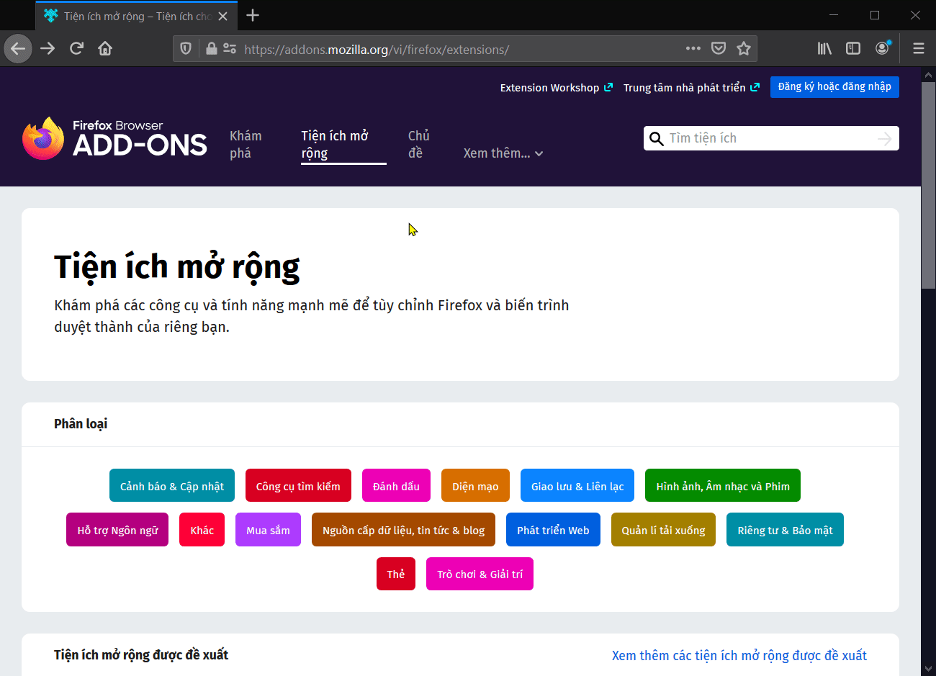Open tracking protection shield in address bar

[x=186, y=49]
